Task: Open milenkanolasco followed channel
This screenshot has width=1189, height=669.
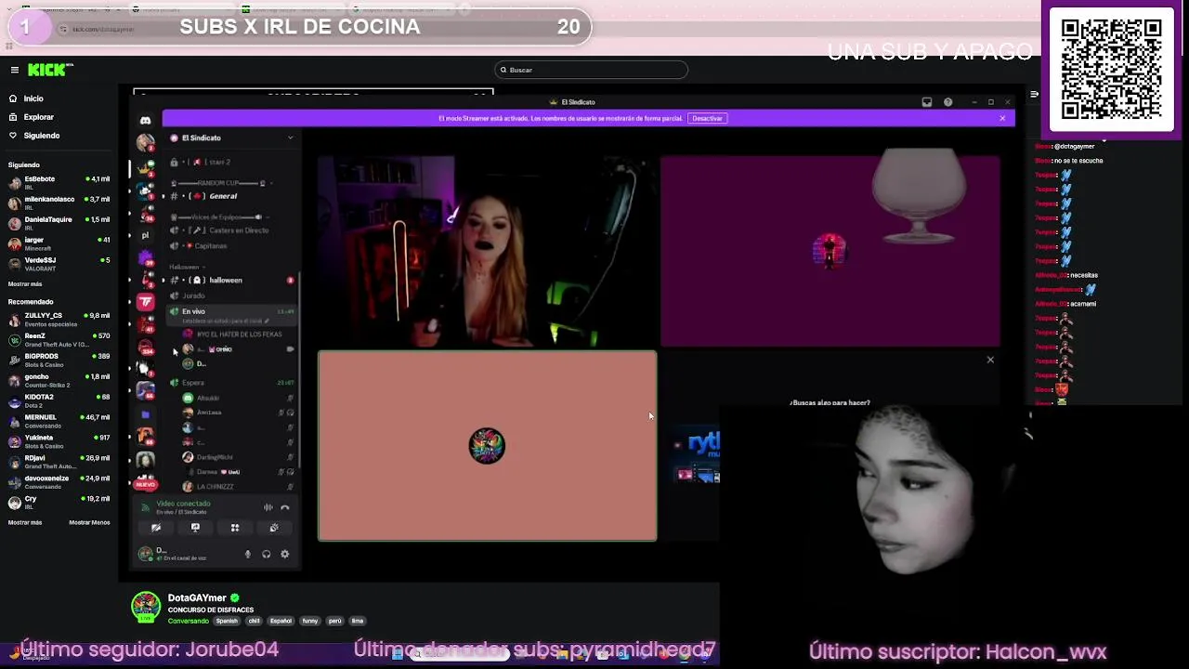Action: pos(59,203)
